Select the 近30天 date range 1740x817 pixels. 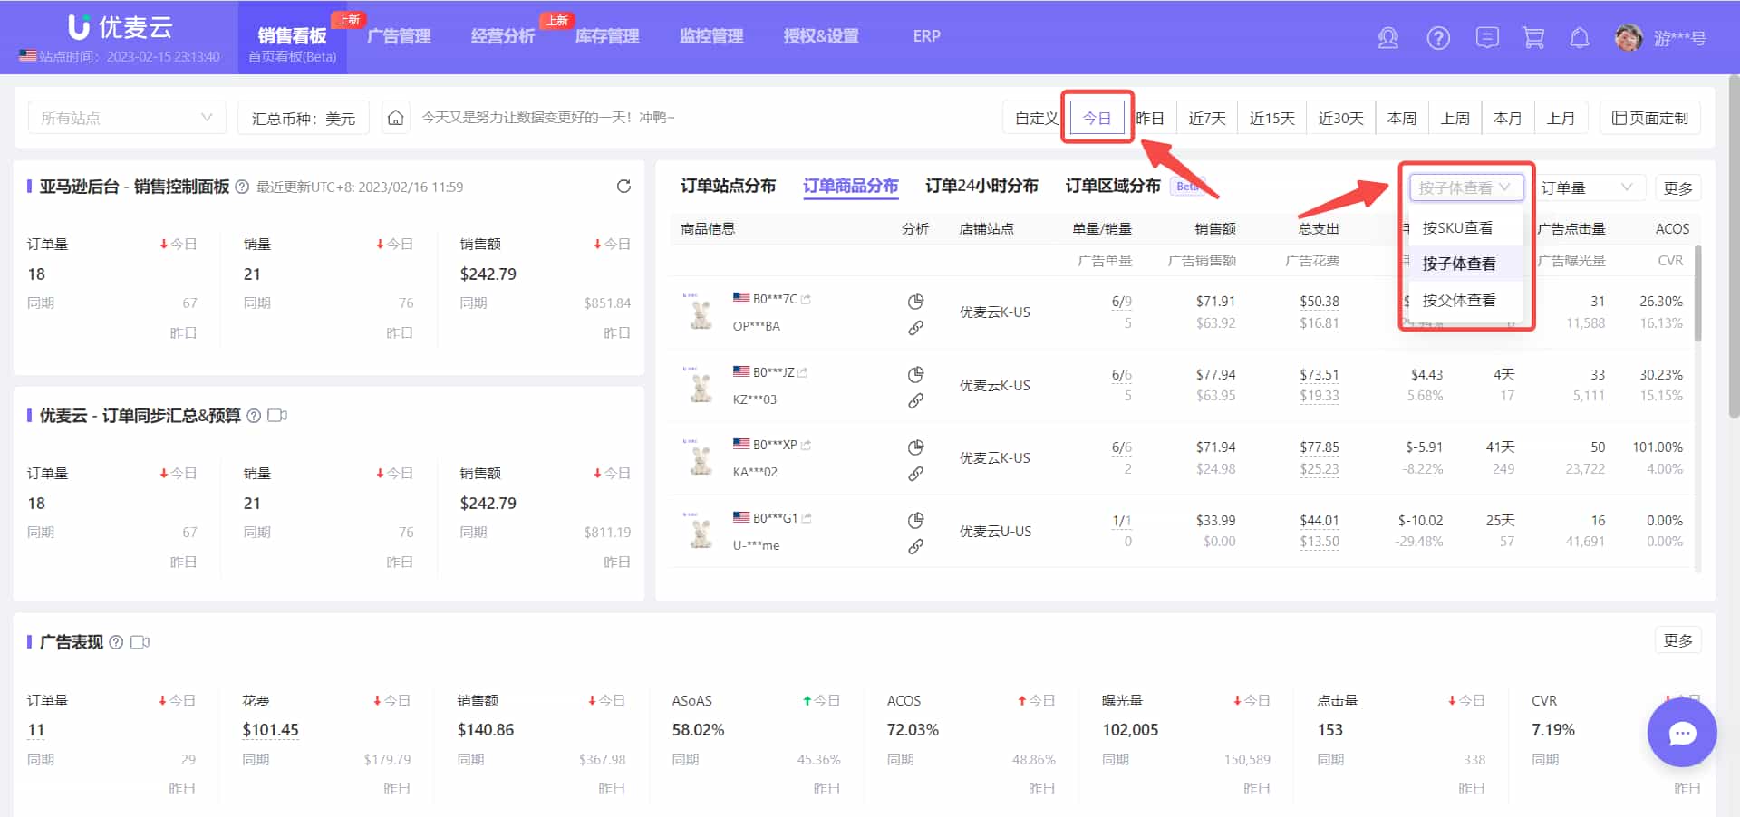coord(1340,118)
